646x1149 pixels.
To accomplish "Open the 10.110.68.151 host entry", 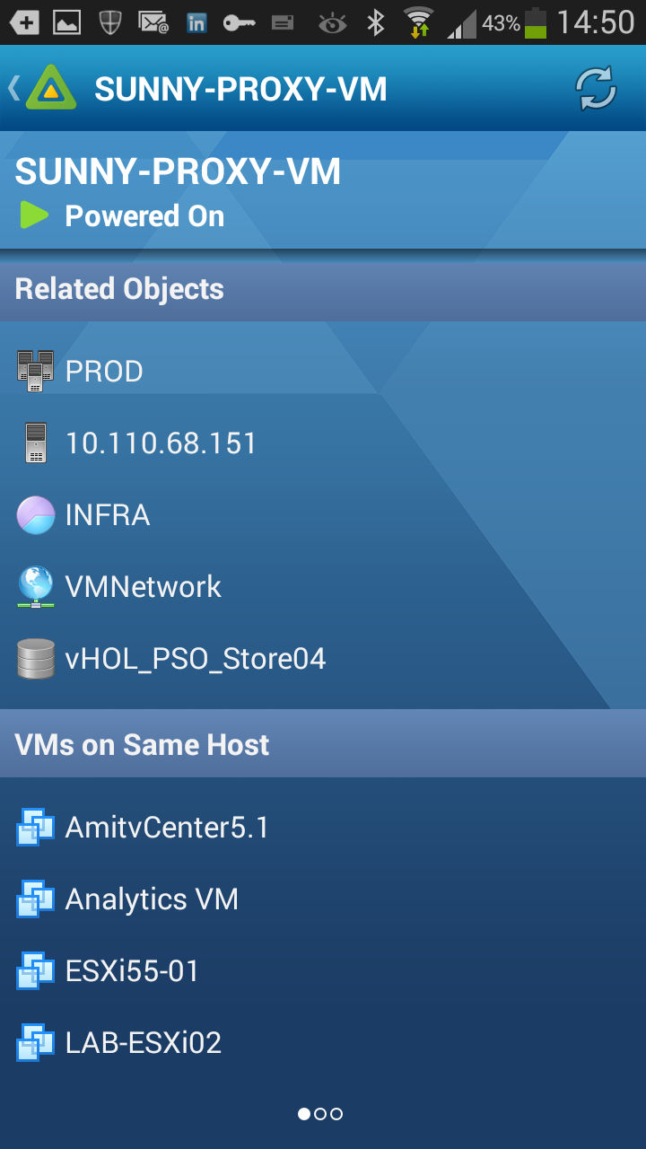I will (x=161, y=443).
